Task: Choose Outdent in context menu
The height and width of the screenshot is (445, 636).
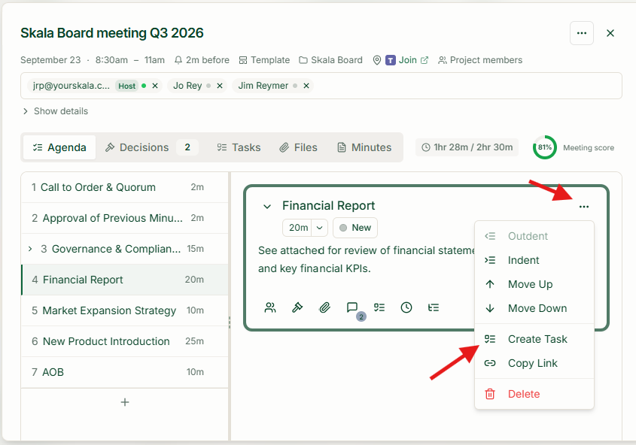Action: pos(534,236)
